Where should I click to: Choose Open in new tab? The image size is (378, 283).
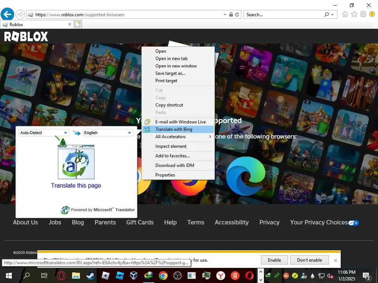pyautogui.click(x=178, y=59)
